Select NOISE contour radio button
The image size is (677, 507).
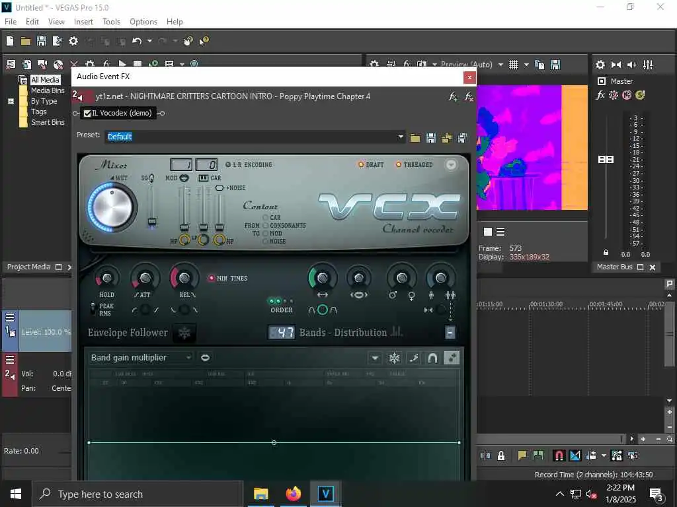266,241
